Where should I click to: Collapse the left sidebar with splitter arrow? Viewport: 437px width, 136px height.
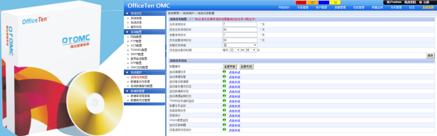pyautogui.click(x=166, y=50)
